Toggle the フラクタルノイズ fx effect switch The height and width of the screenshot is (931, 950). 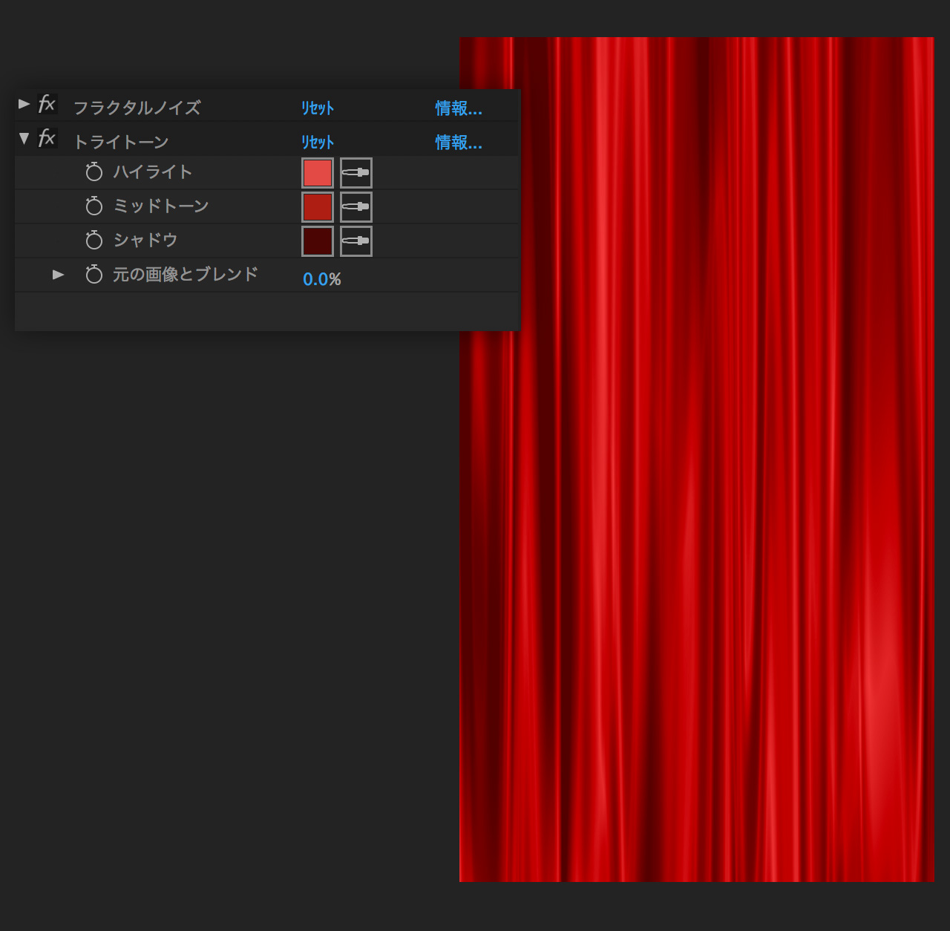[x=47, y=104]
